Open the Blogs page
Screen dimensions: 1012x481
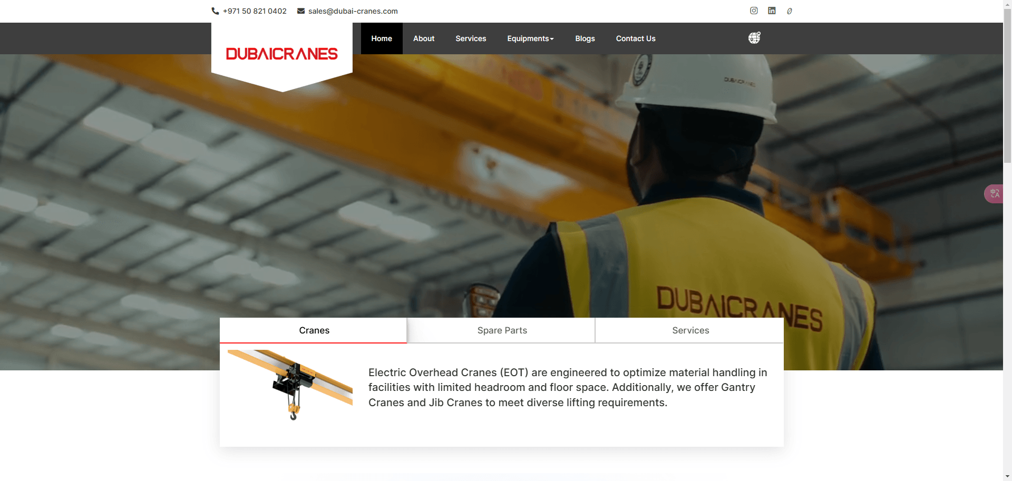pos(585,38)
